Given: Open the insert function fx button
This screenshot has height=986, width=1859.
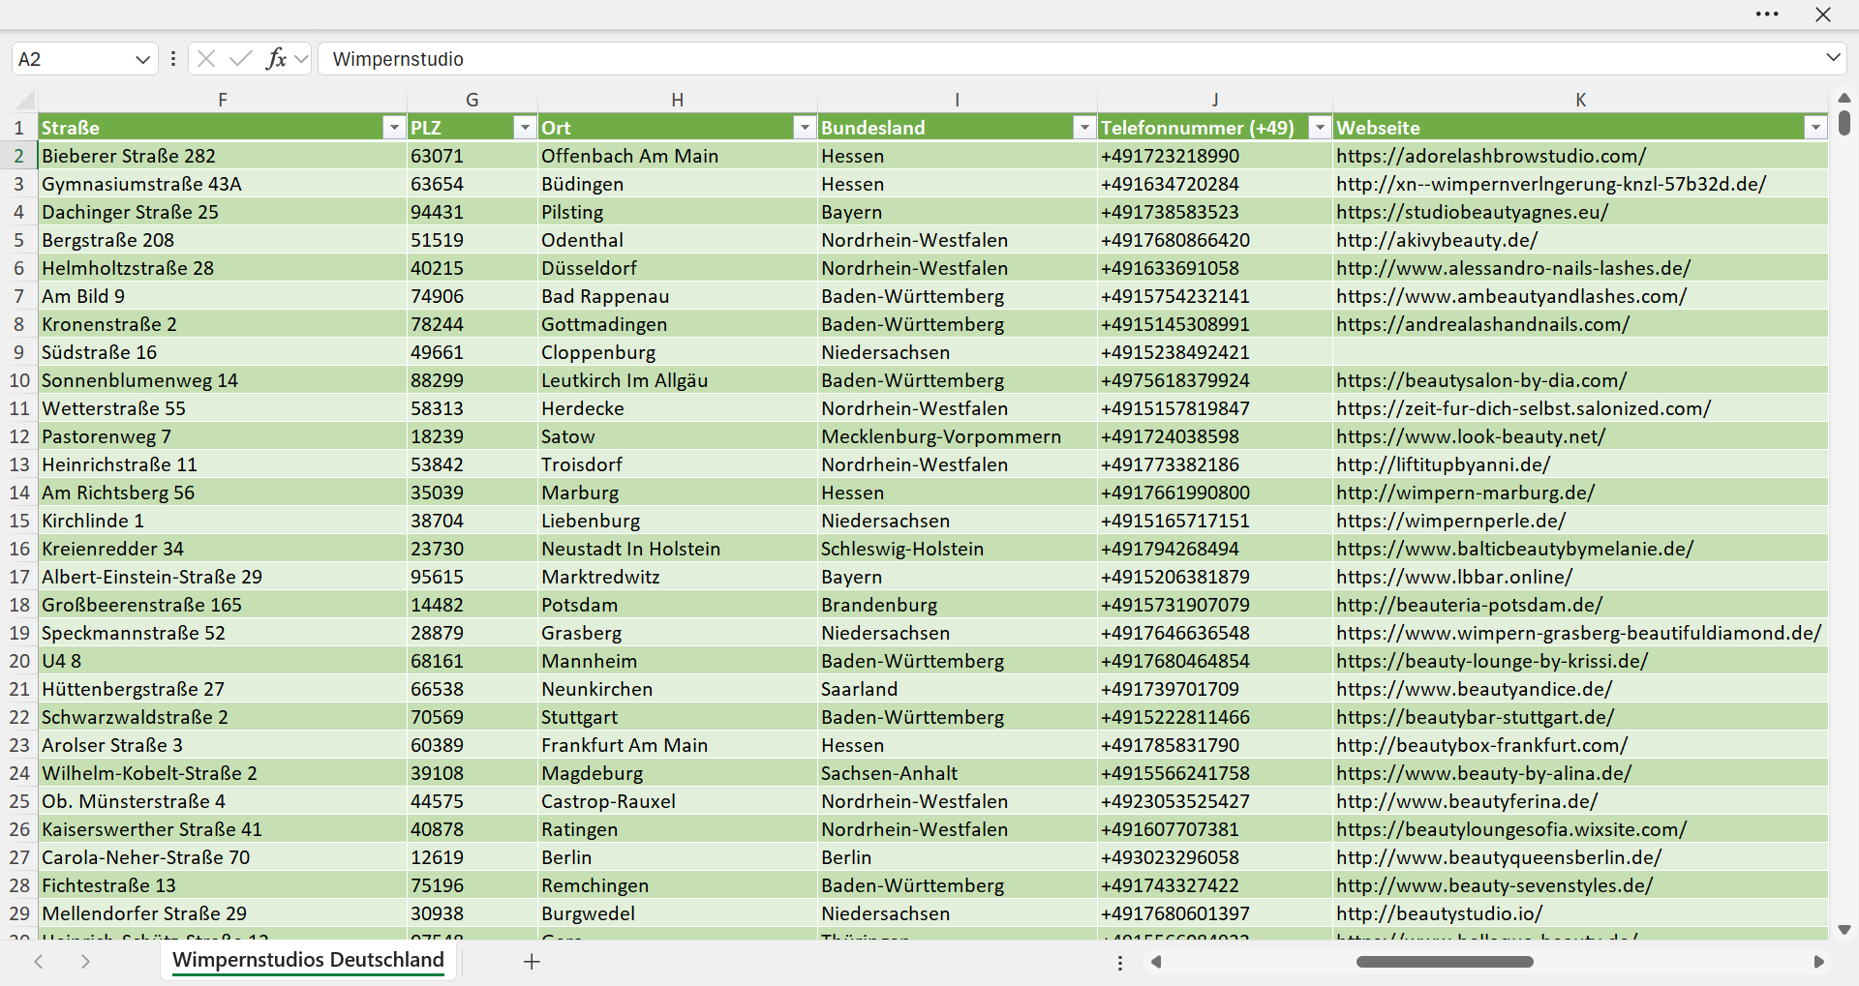Looking at the screenshot, I should [276, 59].
